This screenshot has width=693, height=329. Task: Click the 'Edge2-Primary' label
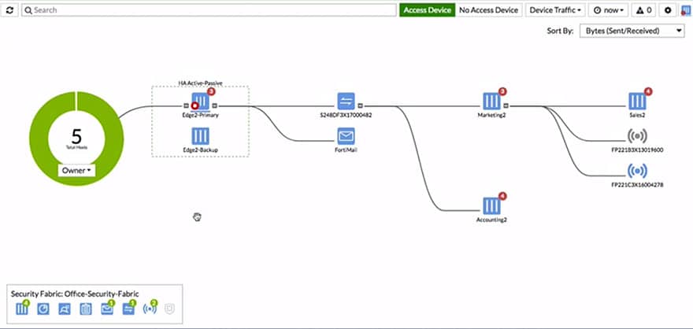point(201,115)
